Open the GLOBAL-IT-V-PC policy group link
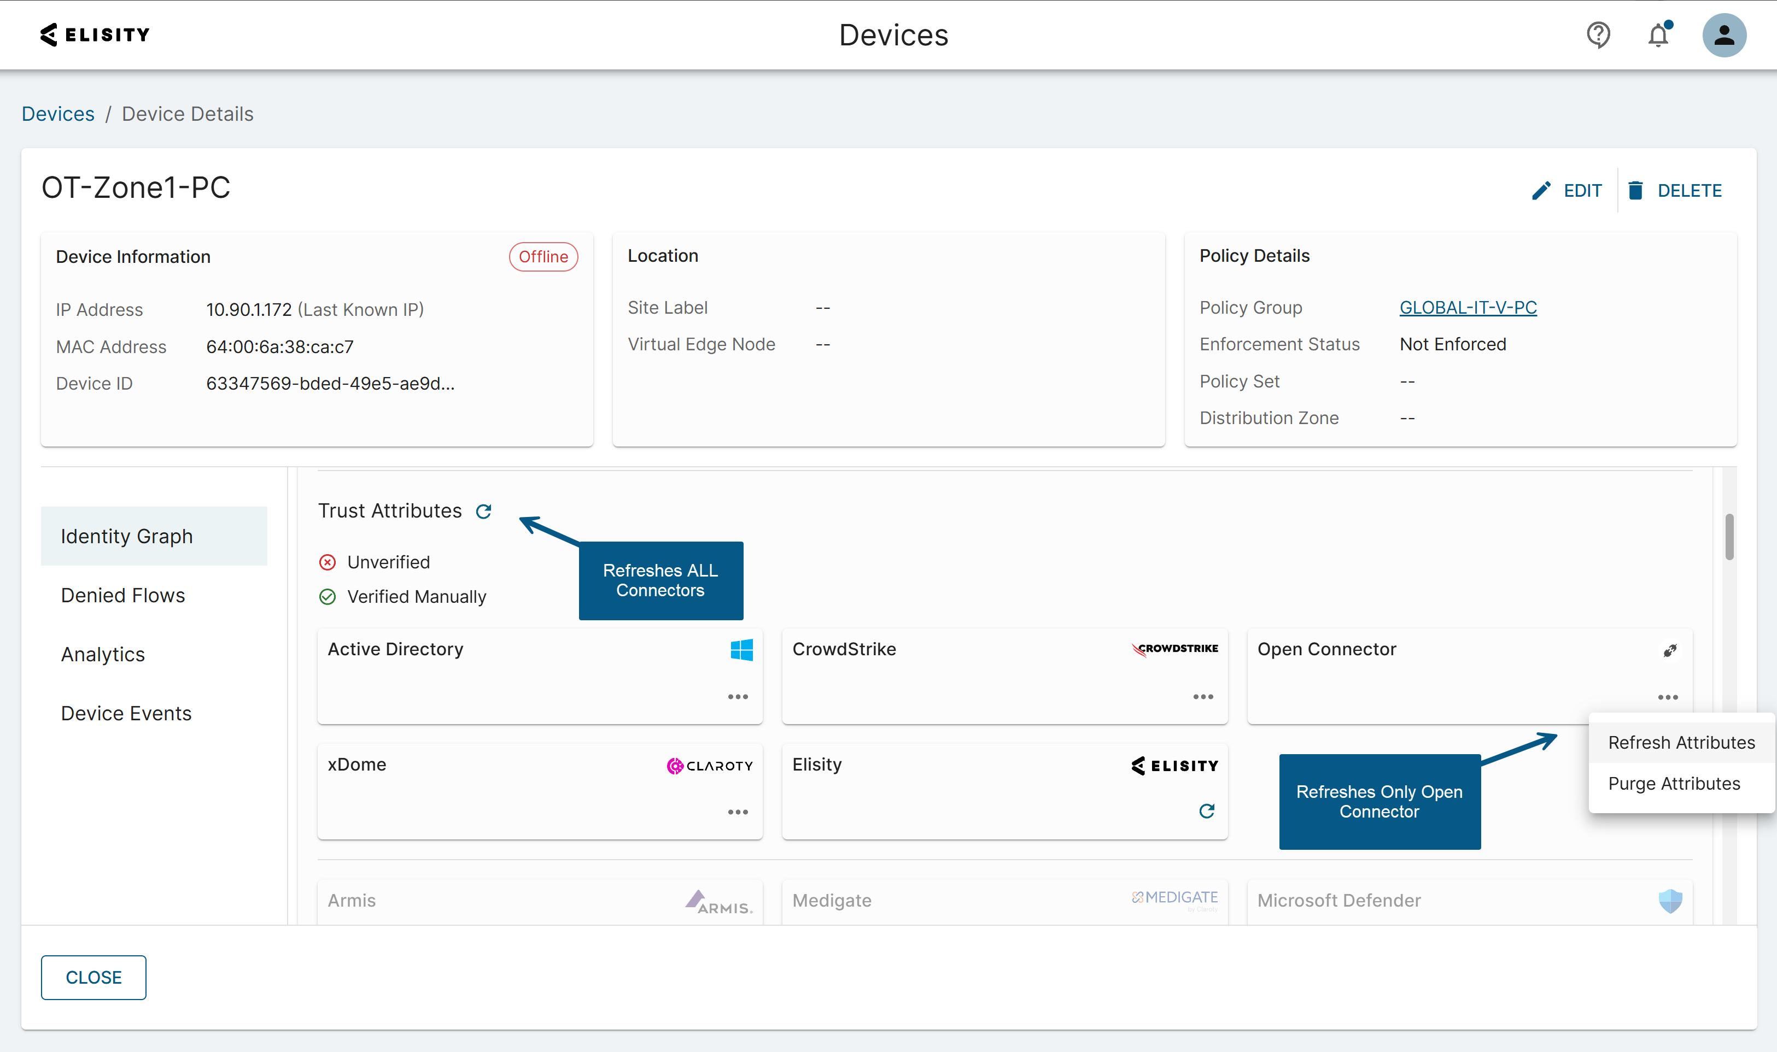1777x1052 pixels. pyautogui.click(x=1468, y=308)
